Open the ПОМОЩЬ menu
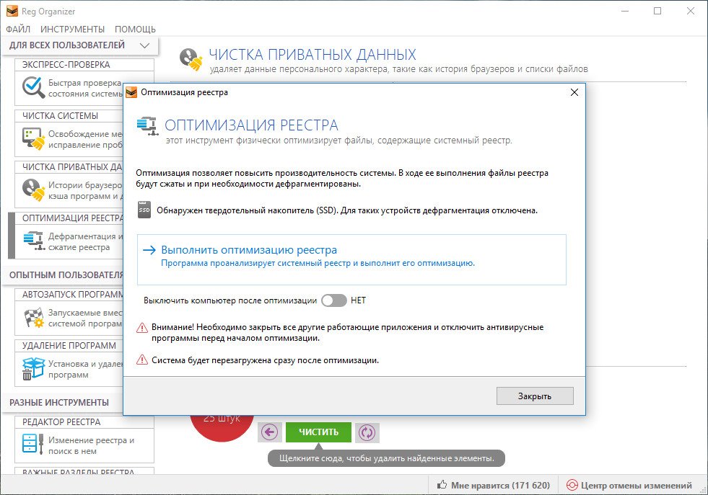Screen dimensions: 708x495 135,29
